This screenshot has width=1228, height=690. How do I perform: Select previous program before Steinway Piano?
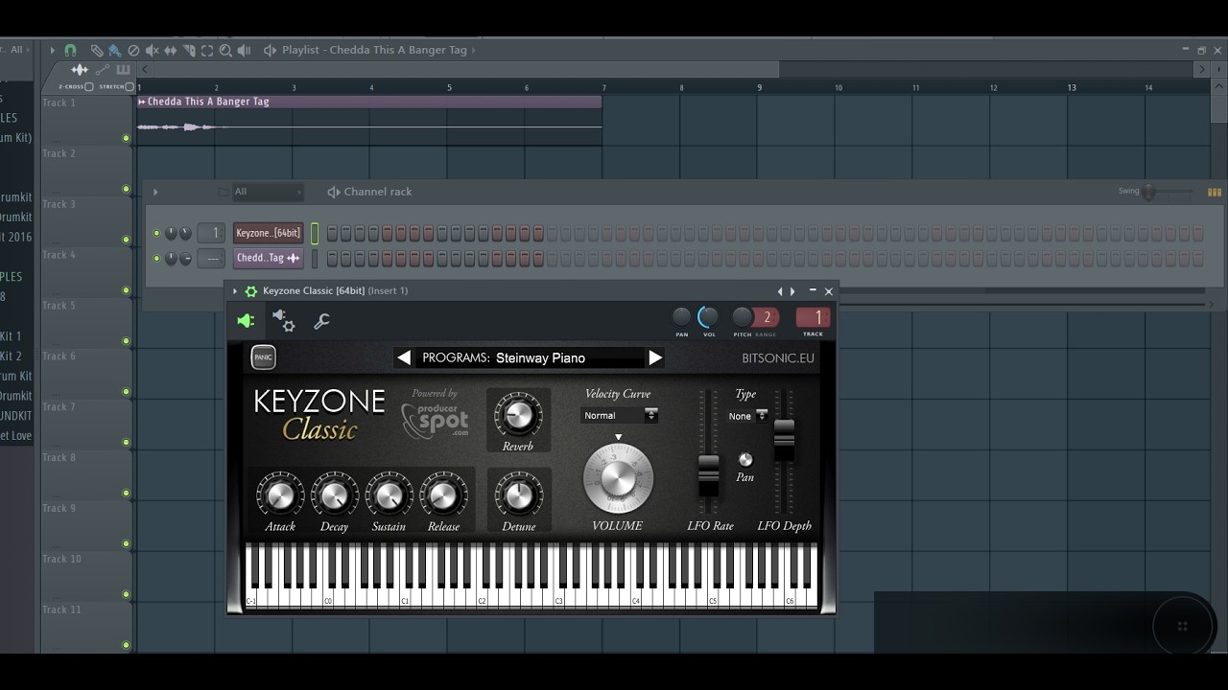coord(404,357)
